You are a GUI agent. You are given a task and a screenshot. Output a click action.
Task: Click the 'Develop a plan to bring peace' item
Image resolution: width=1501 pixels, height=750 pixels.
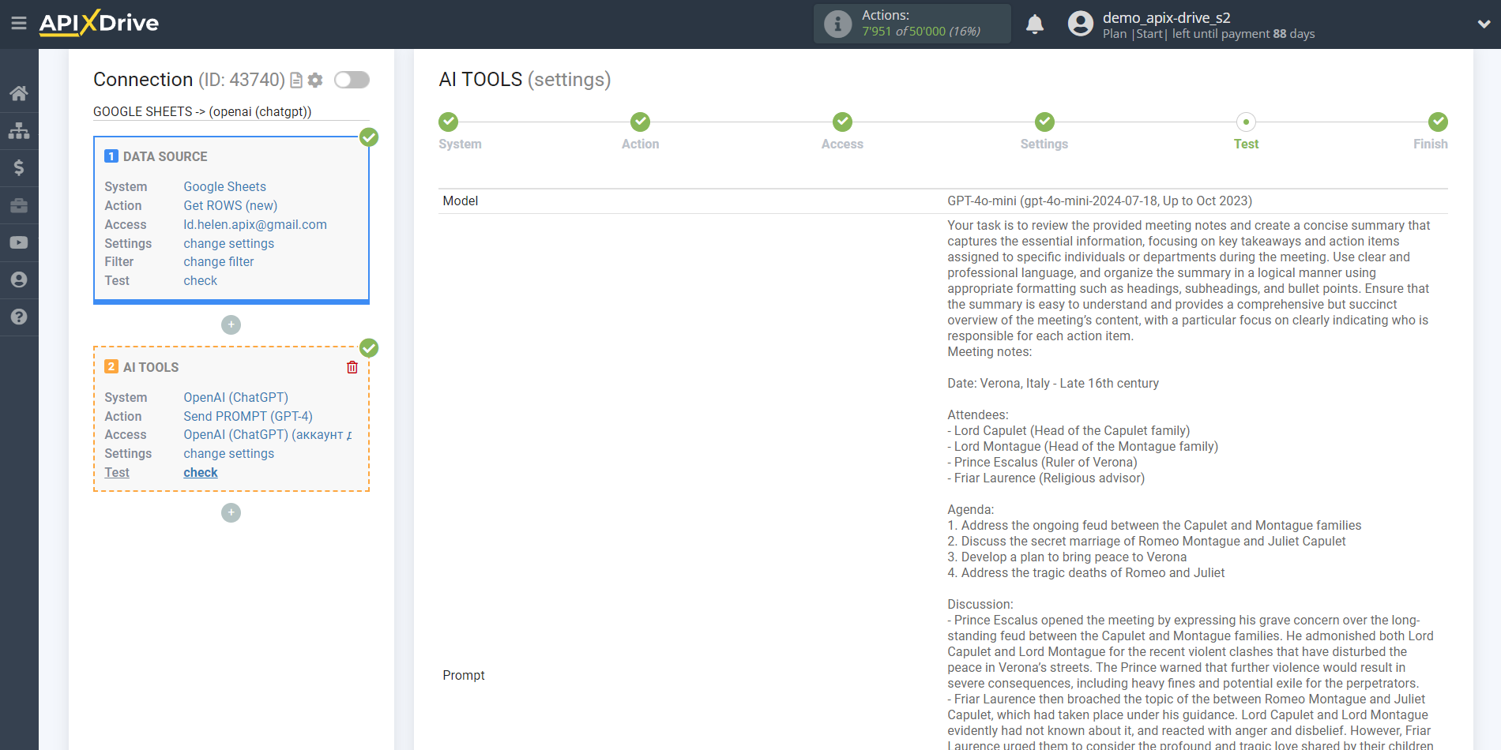tap(1066, 557)
